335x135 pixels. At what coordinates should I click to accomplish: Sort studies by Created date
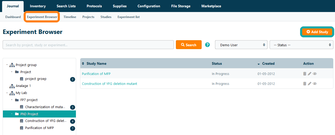(x=268, y=63)
